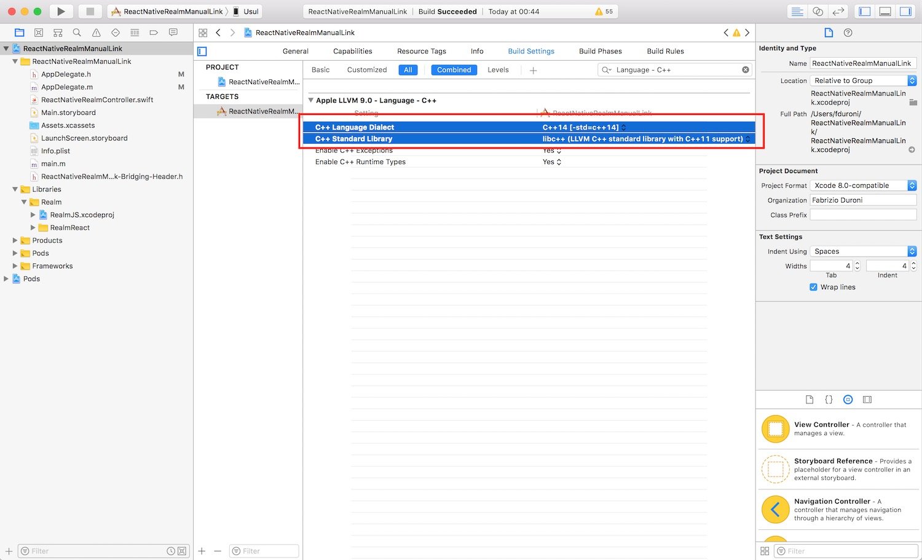Select AppDelegate.m in navigator
Screen dimensions: 922x560
[x=67, y=87]
